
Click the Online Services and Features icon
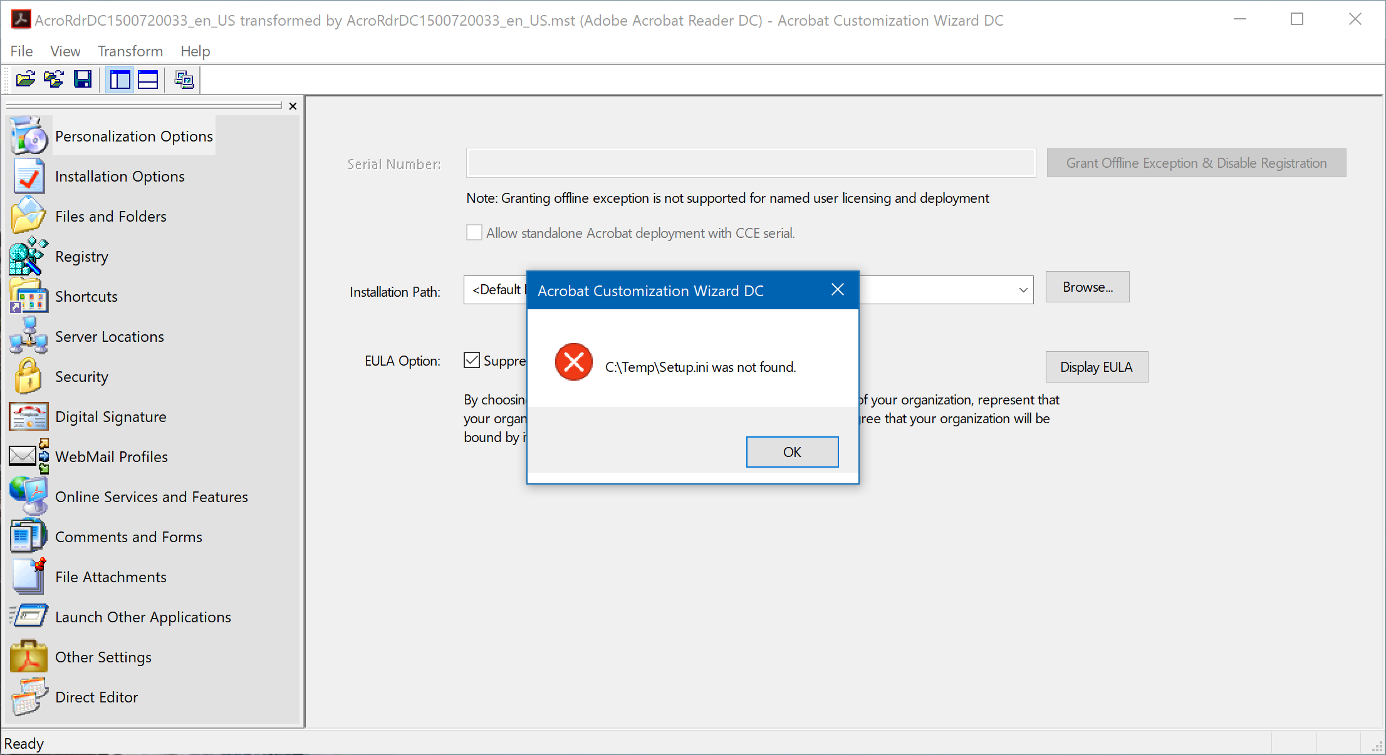coord(28,496)
